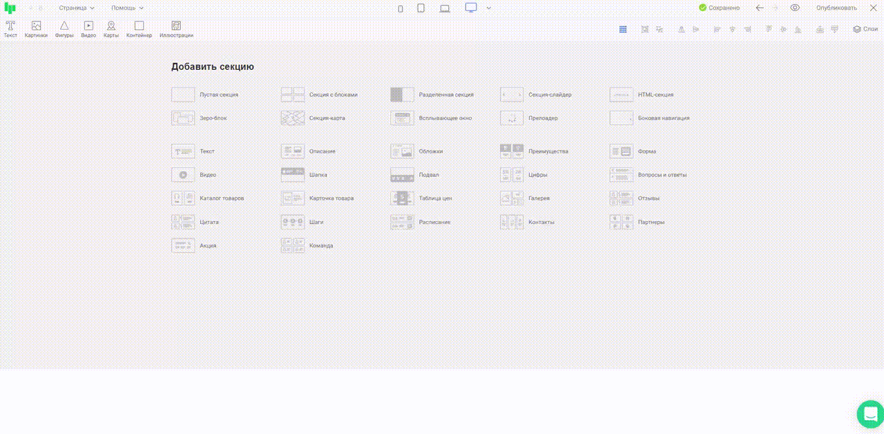884x434 pixels.
Task: Expand the Страница dropdown menu
Action: pos(77,8)
